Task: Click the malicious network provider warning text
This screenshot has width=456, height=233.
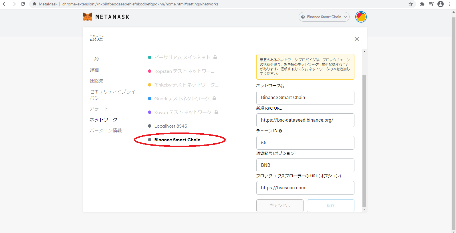Action: click(x=305, y=67)
